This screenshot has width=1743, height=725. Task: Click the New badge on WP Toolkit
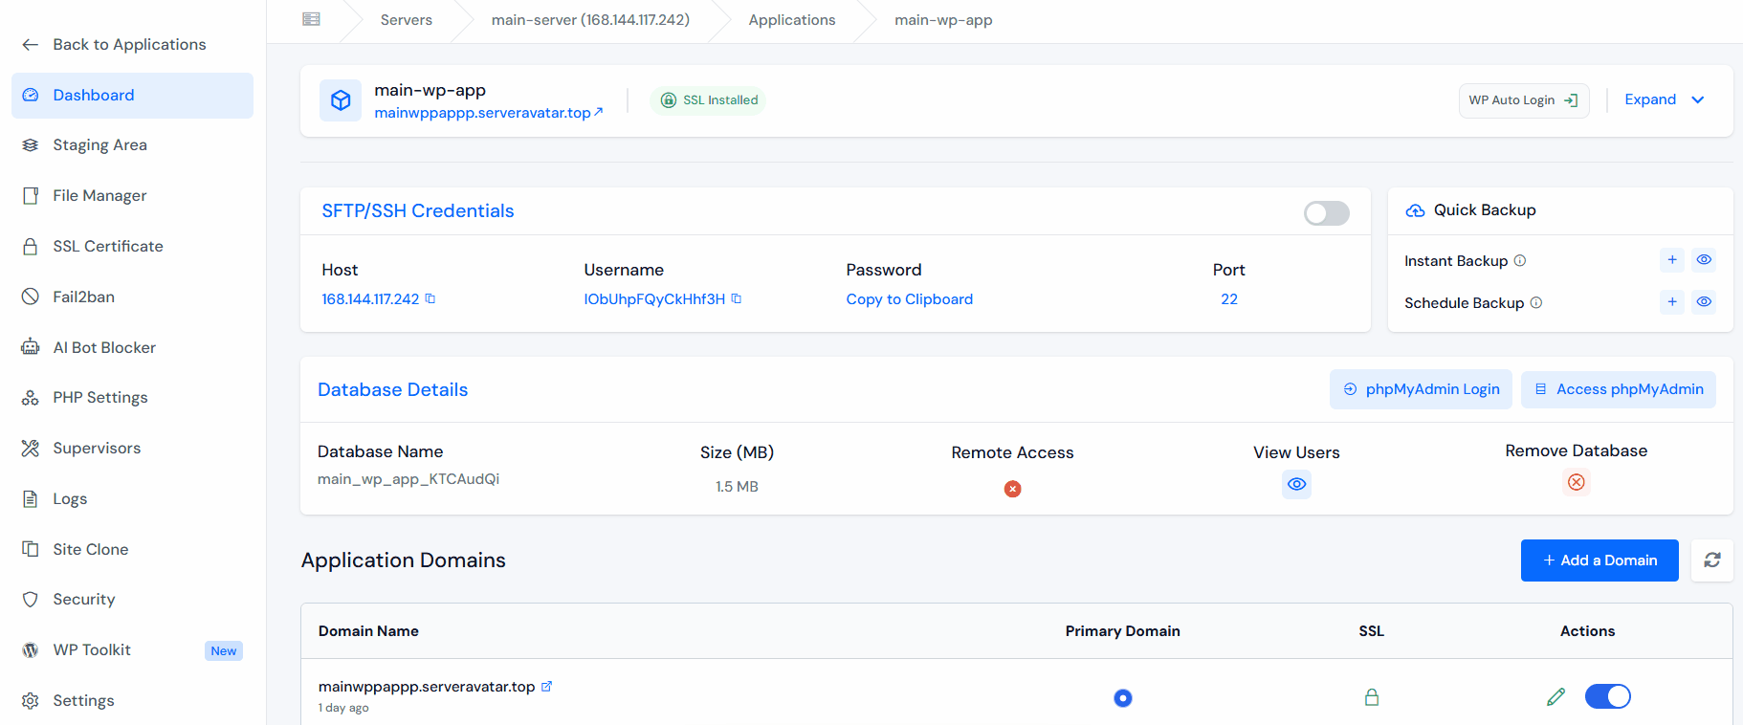[x=224, y=651]
